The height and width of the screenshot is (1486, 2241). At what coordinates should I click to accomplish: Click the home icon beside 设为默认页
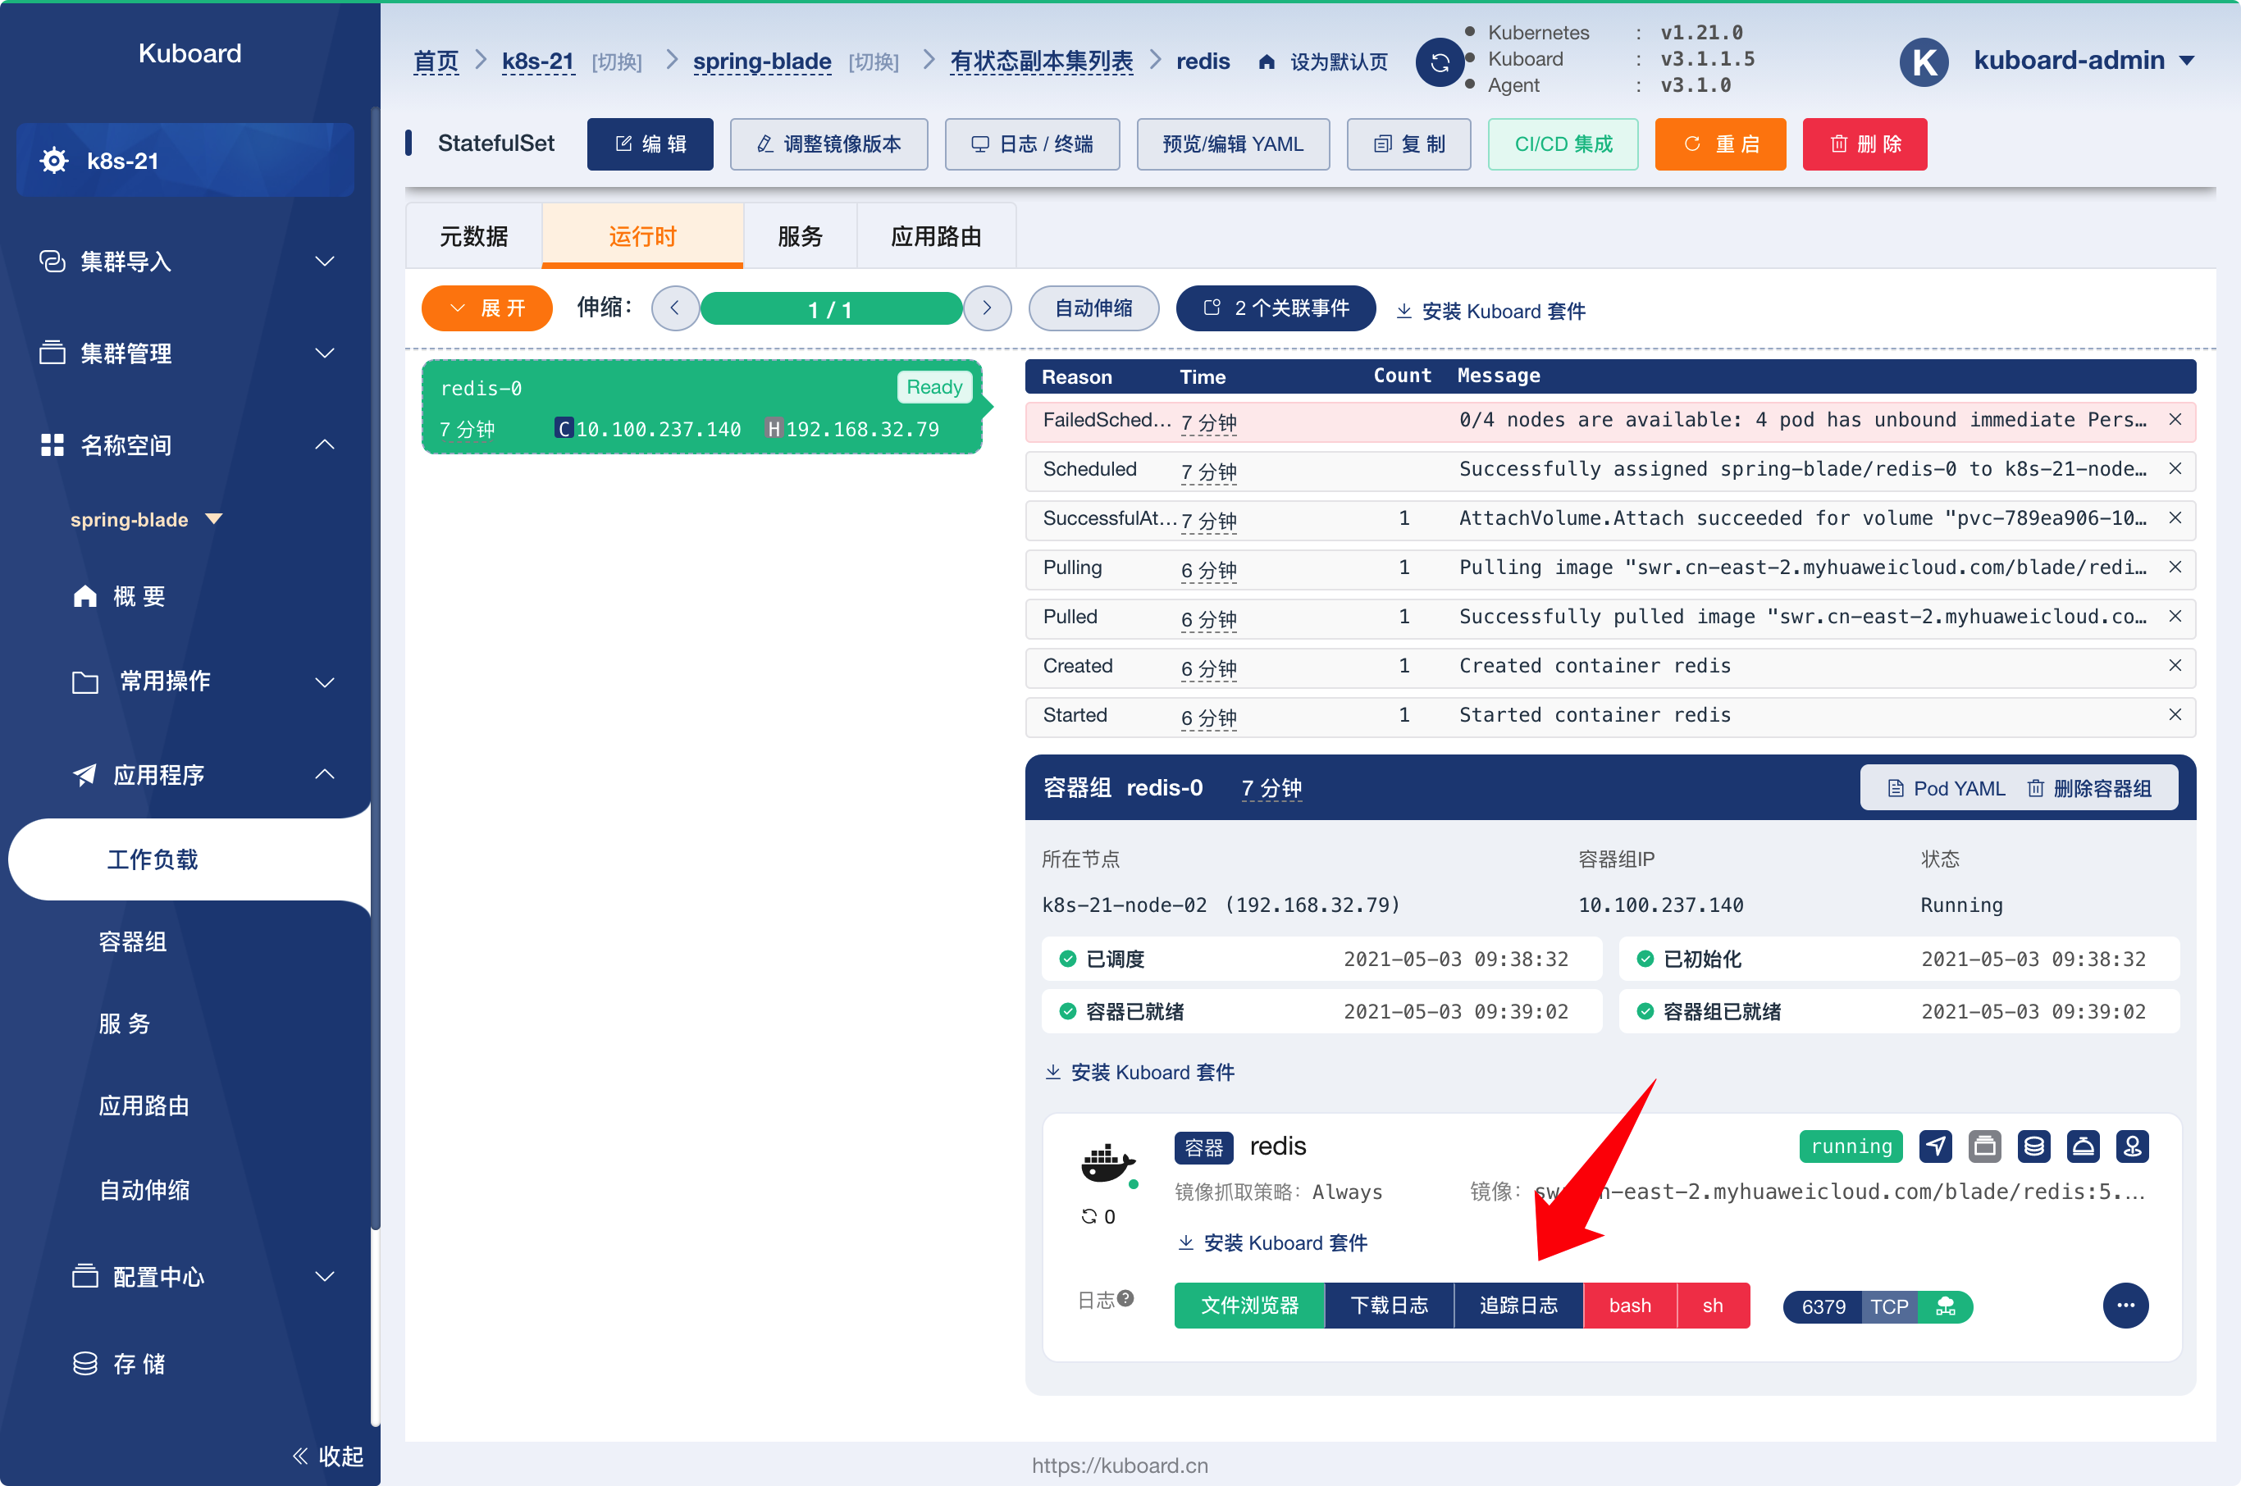click(1267, 62)
